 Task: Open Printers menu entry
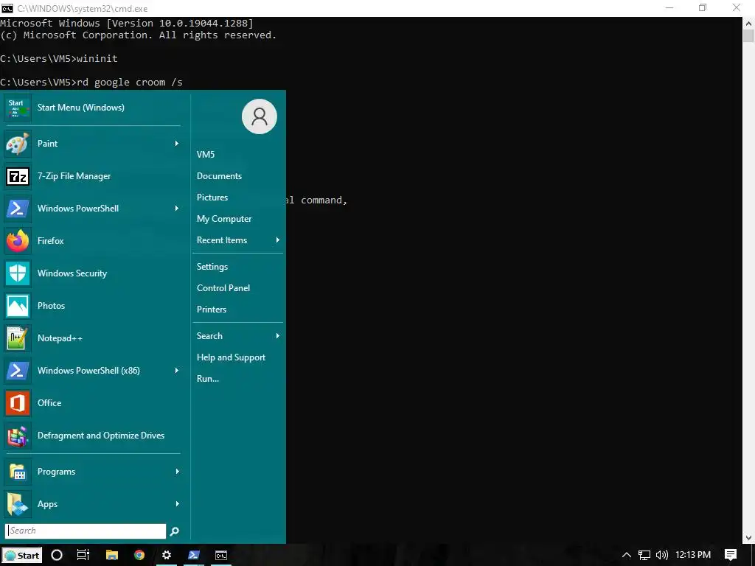click(x=212, y=310)
